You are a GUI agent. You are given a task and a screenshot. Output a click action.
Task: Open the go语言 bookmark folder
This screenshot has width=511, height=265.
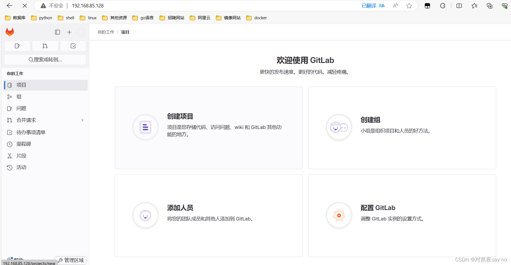[143, 18]
